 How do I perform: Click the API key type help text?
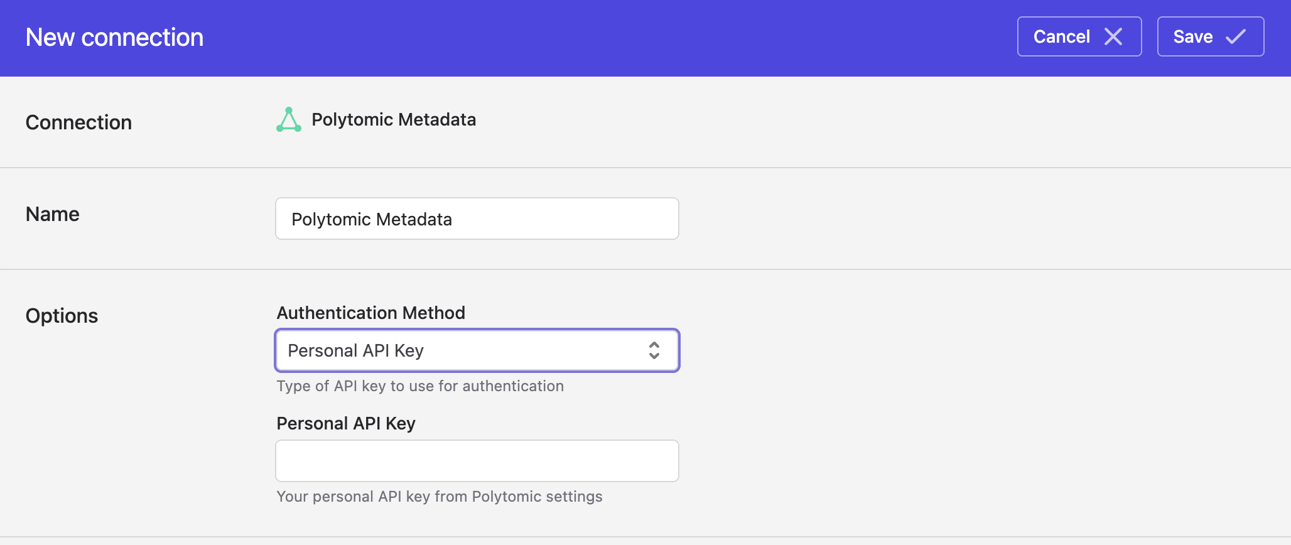click(x=420, y=386)
